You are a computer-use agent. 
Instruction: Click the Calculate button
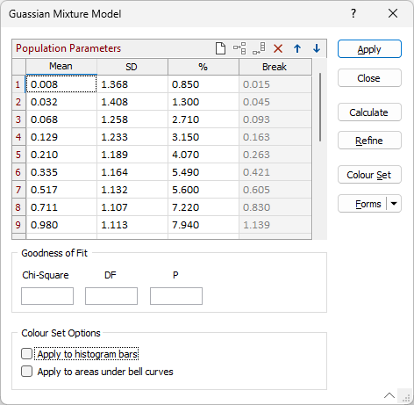369,112
